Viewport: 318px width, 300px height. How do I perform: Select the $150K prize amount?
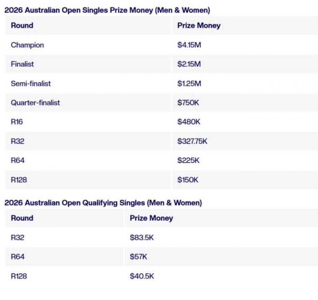coord(188,180)
